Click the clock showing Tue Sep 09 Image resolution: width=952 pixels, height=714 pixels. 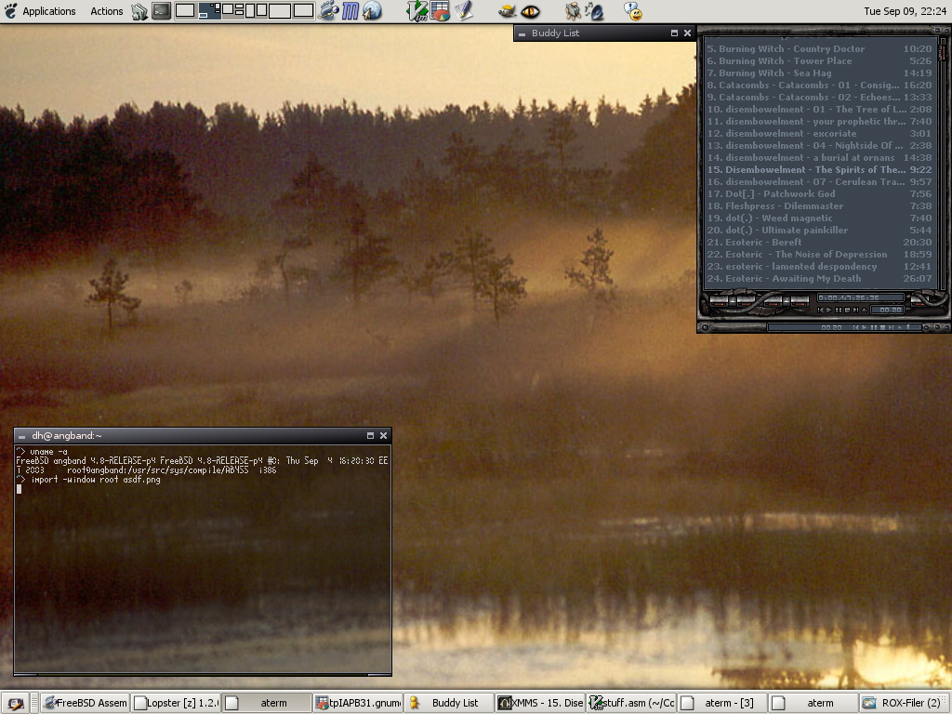point(904,11)
